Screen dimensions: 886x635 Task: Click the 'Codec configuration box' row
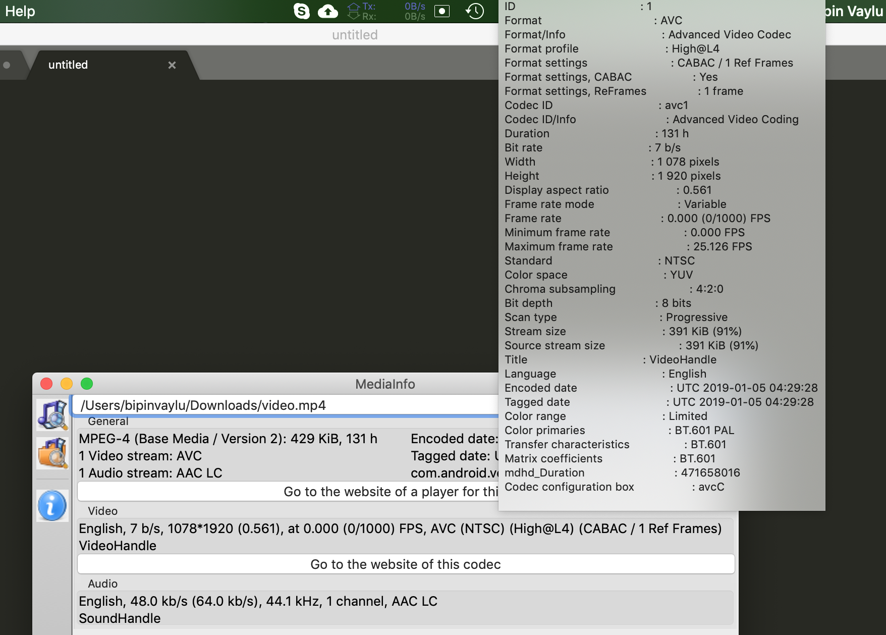point(615,487)
